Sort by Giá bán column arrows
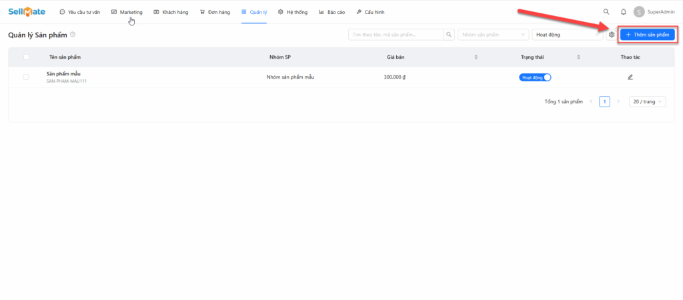This screenshot has height=300, width=683. coord(476,57)
